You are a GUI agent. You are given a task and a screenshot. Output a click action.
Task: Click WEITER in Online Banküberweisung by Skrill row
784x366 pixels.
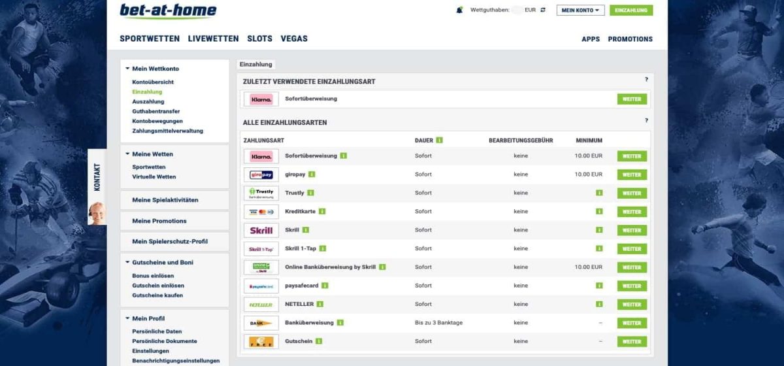pyautogui.click(x=632, y=267)
